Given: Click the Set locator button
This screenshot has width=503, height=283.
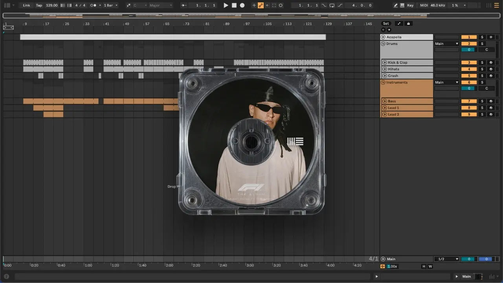Looking at the screenshot, I should pos(386,24).
